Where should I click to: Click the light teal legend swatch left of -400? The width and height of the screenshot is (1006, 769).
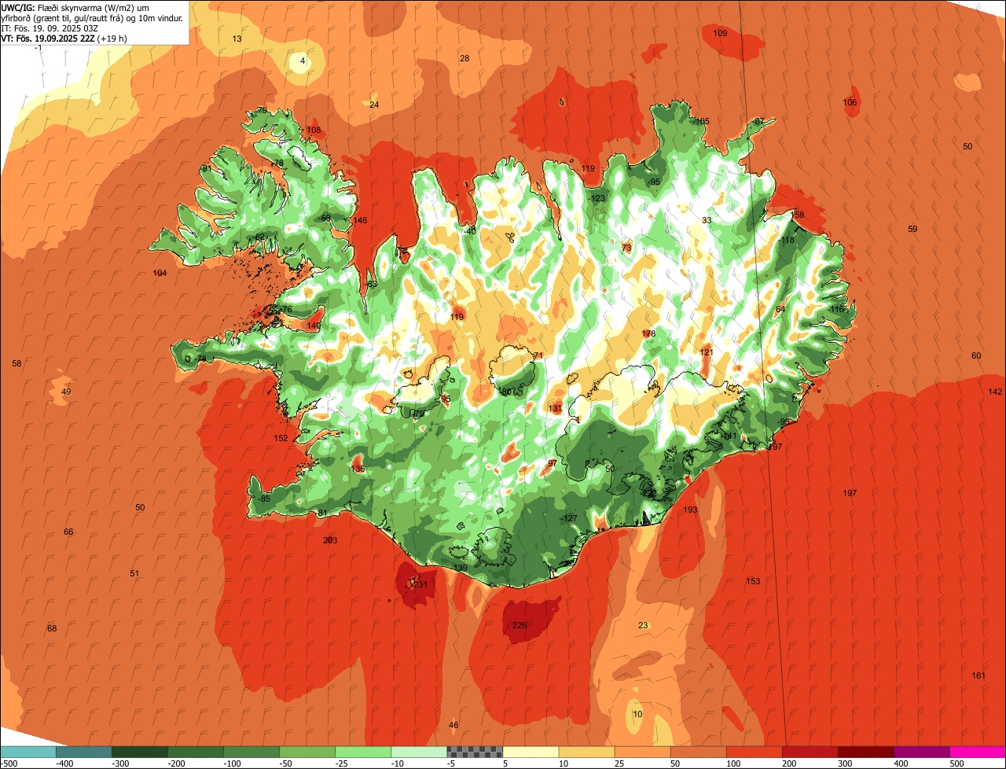click(x=28, y=752)
